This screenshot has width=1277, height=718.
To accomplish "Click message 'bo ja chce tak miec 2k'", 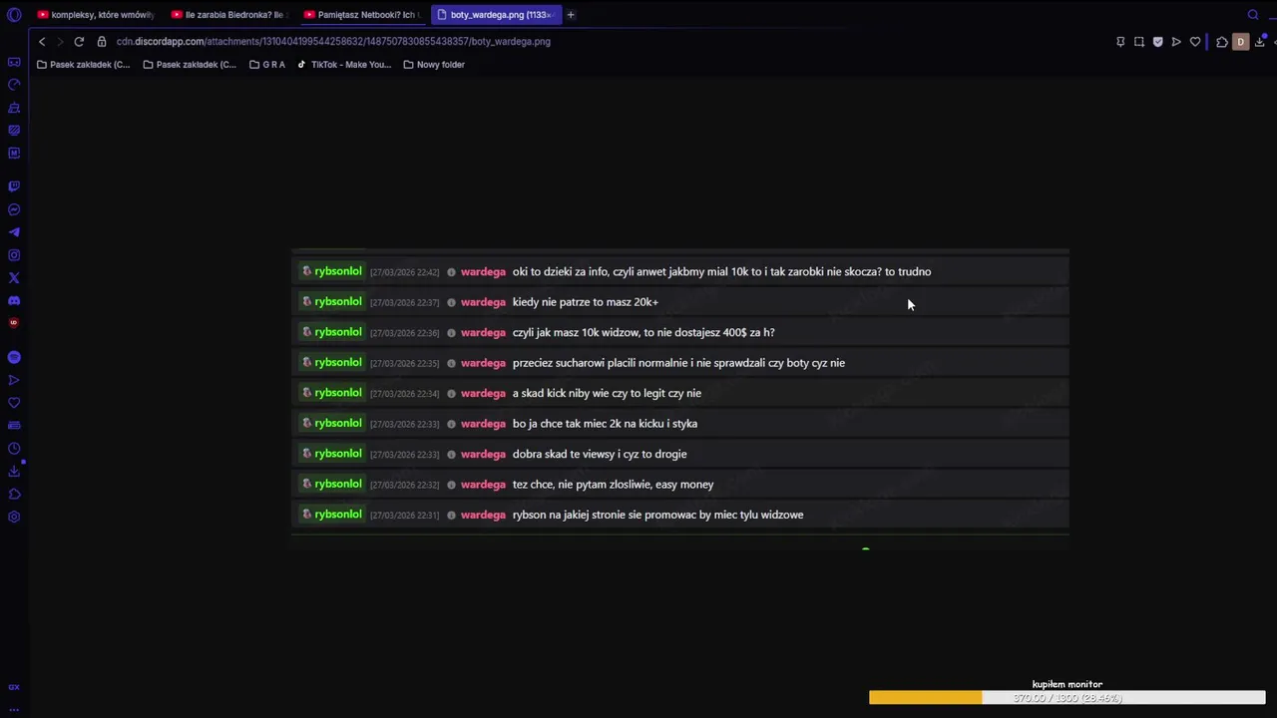I will point(605,424).
